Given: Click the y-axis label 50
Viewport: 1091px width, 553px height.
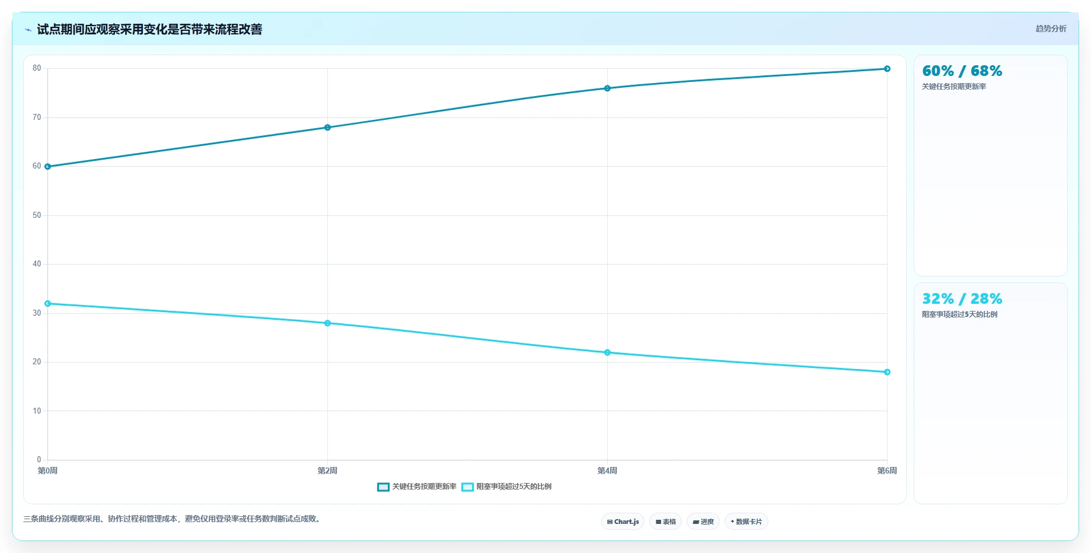Looking at the screenshot, I should point(37,215).
